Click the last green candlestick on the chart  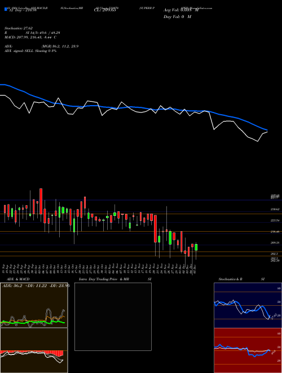click(196, 248)
